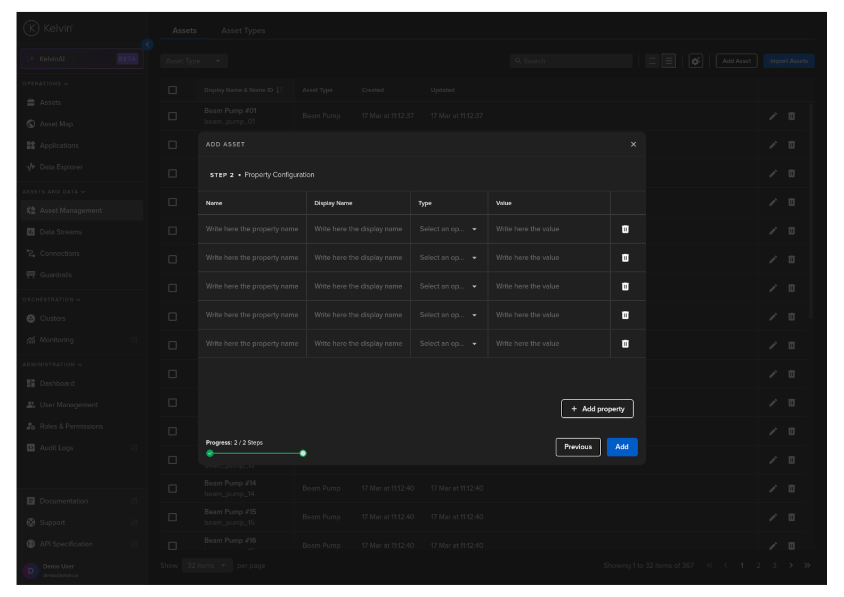Click the step 1 marker on progress bar
Image resolution: width=844 pixels, height=597 pixels.
coord(210,454)
